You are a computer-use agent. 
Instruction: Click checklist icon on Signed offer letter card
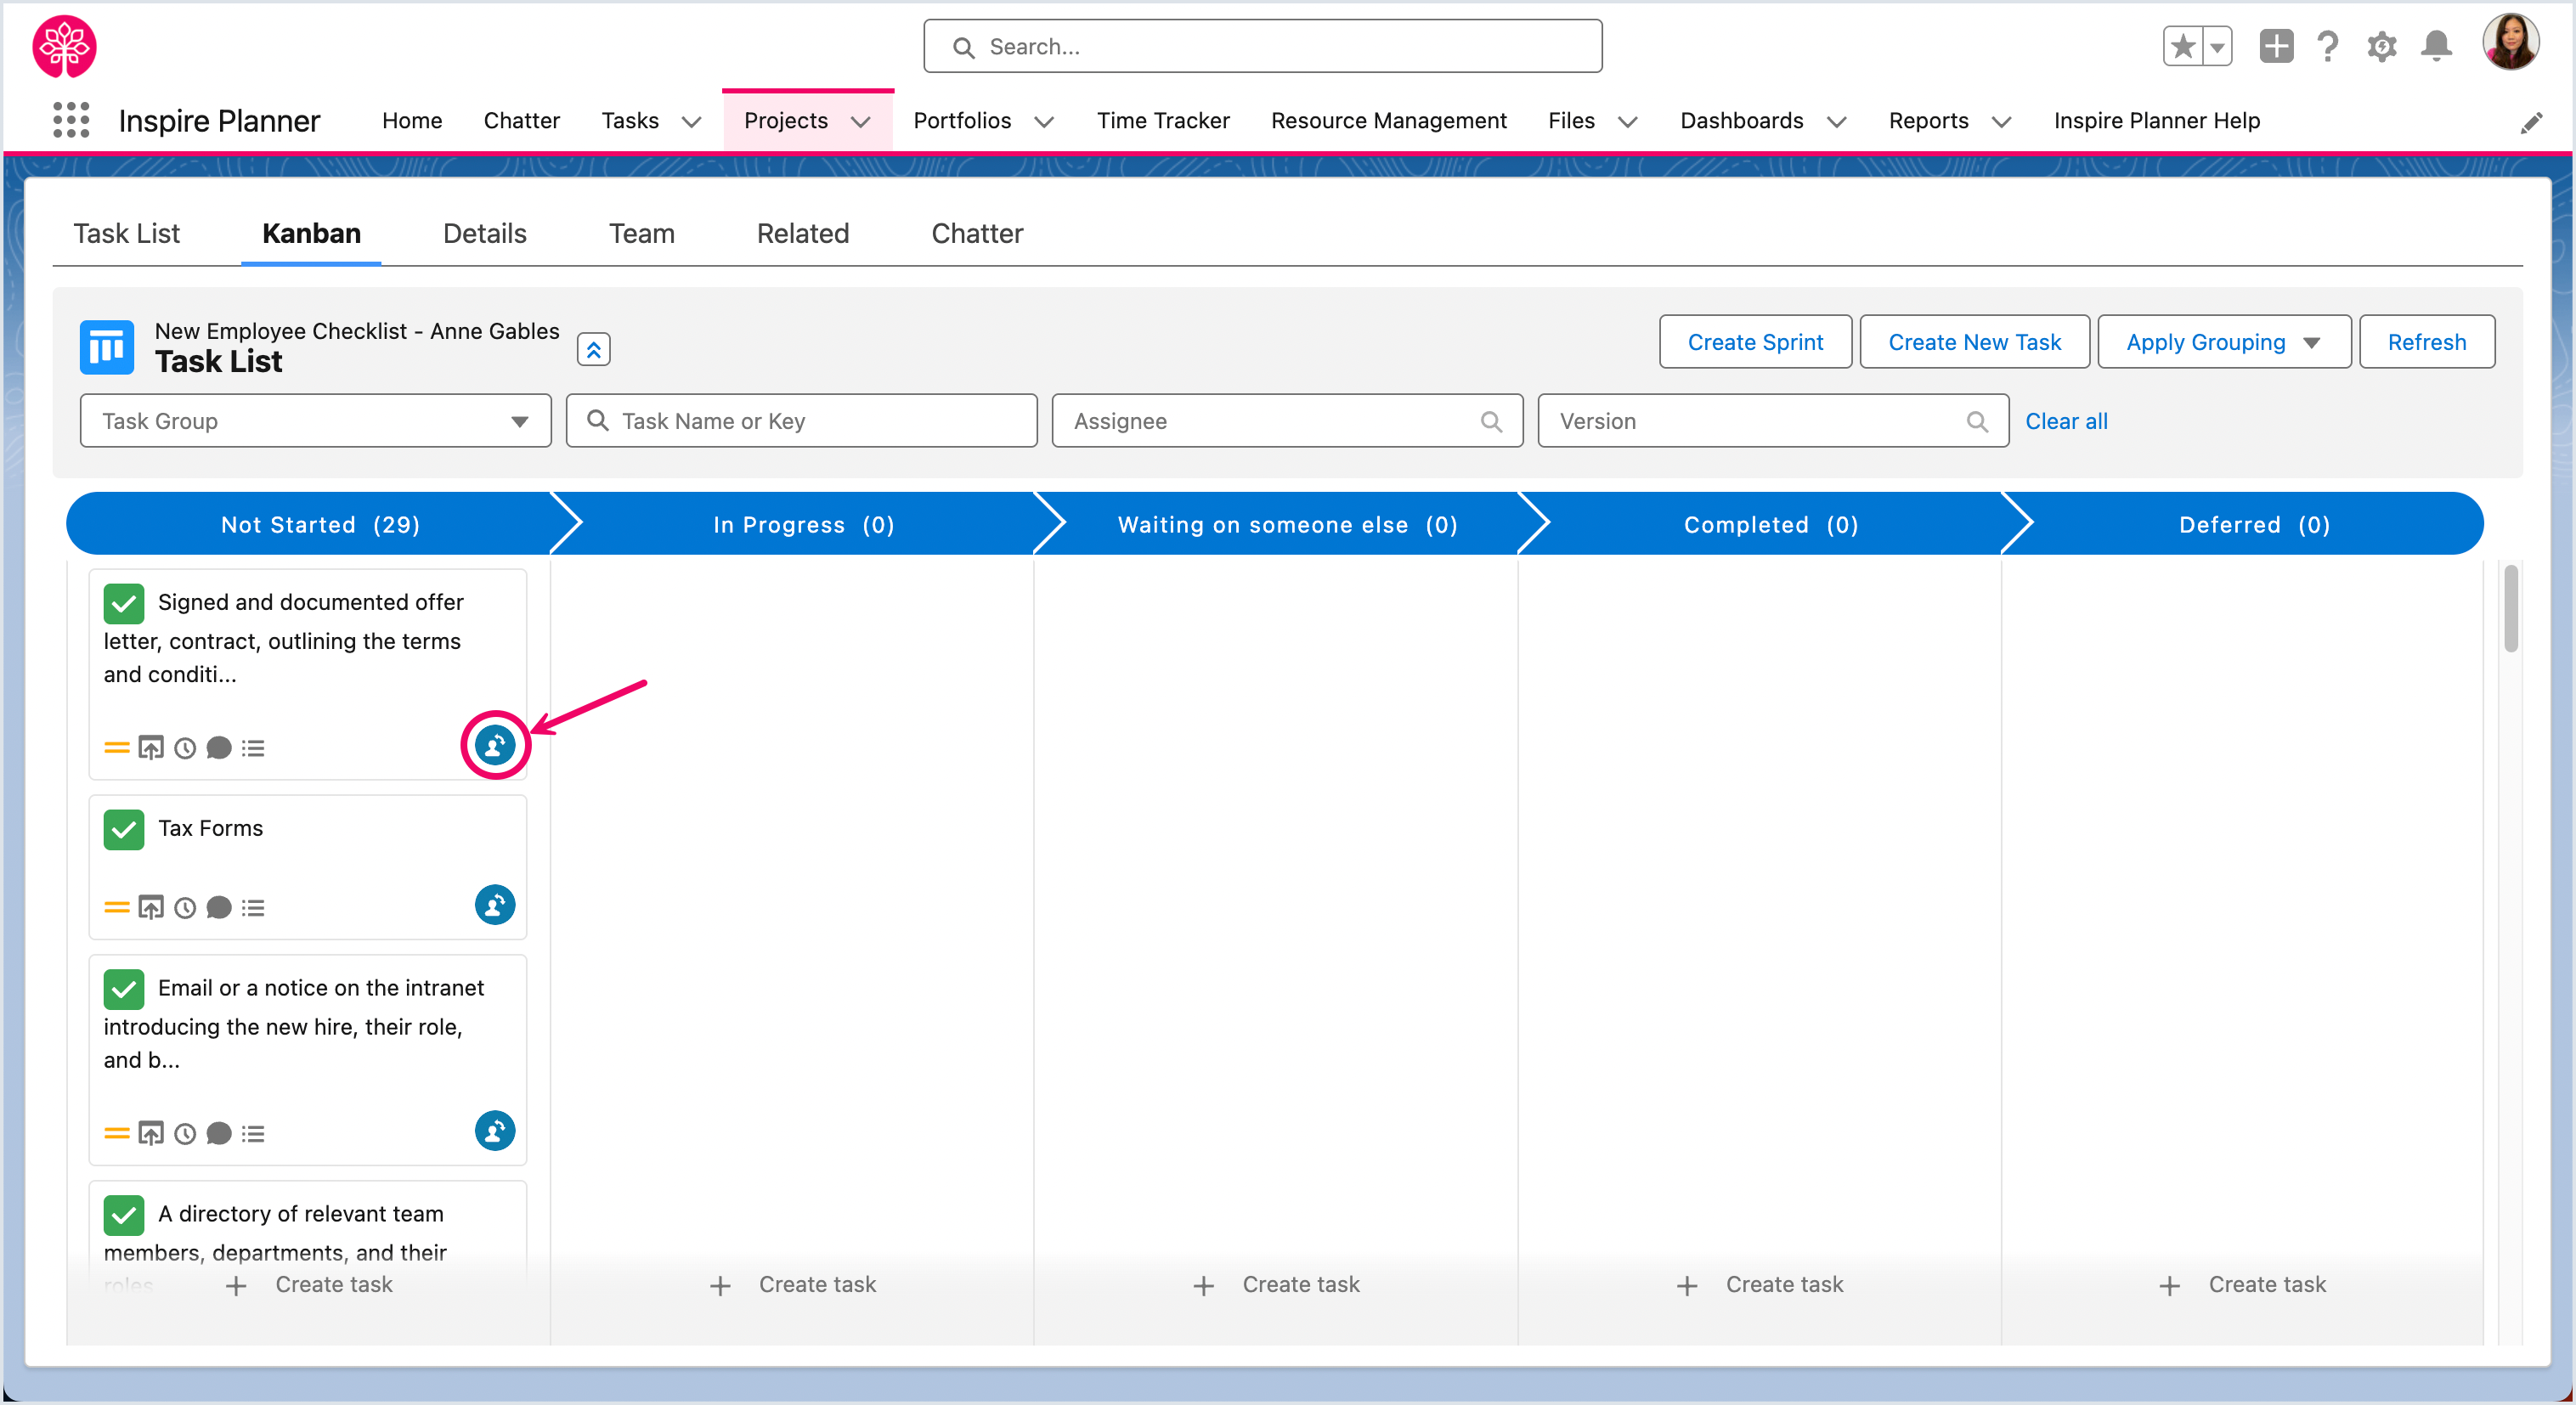pyautogui.click(x=253, y=748)
